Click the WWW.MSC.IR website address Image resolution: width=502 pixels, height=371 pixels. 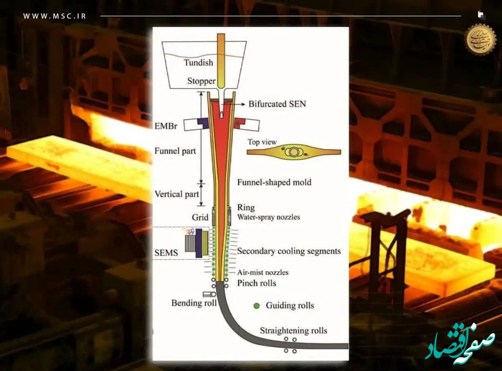point(56,16)
